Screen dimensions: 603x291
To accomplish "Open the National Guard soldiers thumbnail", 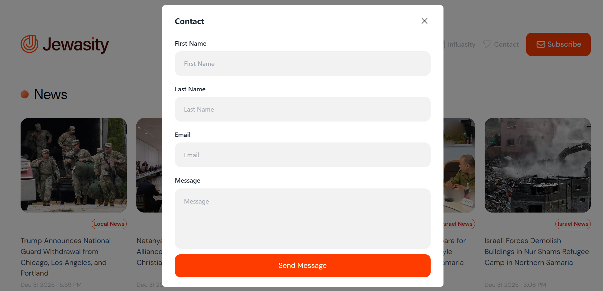I will [74, 165].
